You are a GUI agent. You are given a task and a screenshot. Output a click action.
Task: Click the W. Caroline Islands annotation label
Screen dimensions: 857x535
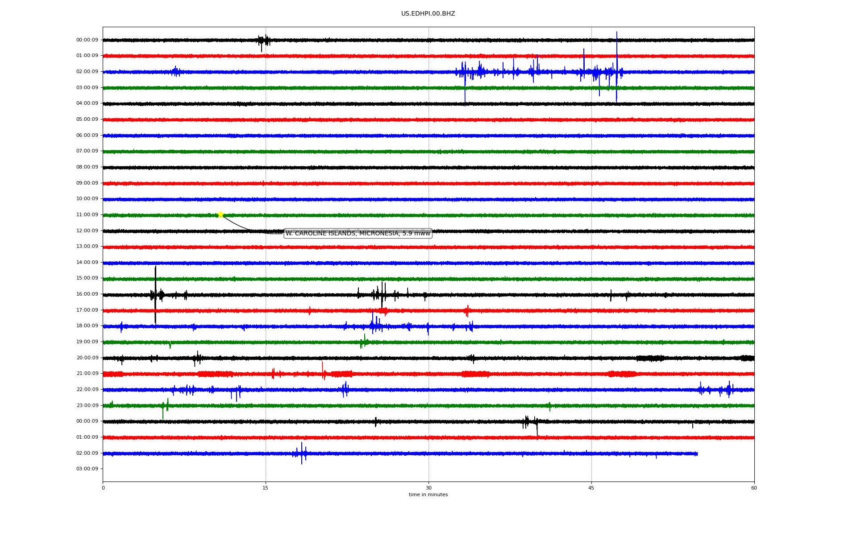click(358, 233)
